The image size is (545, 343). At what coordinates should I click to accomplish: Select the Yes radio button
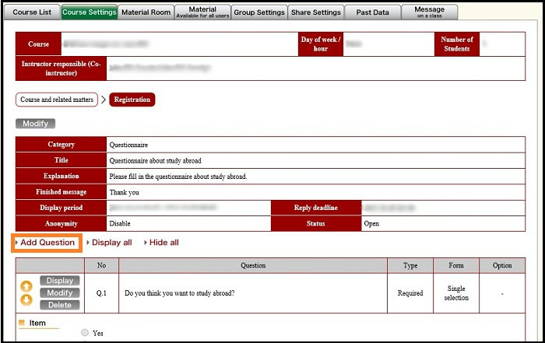[x=86, y=333]
